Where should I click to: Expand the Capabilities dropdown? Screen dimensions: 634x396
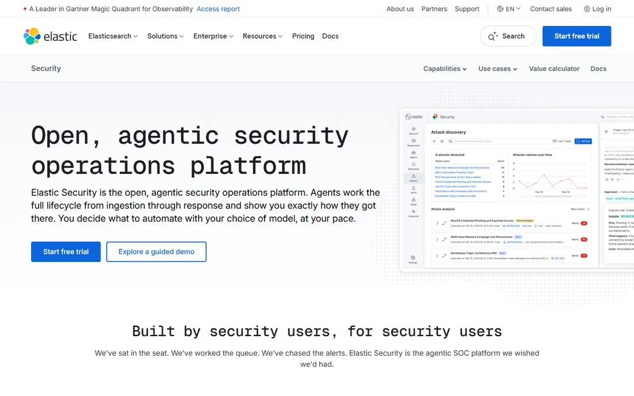445,68
